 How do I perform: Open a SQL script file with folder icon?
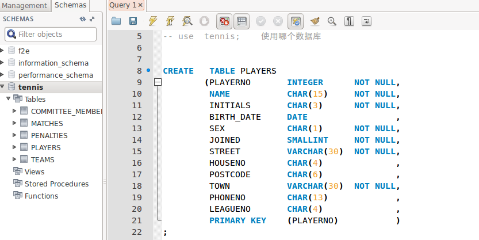(x=116, y=21)
